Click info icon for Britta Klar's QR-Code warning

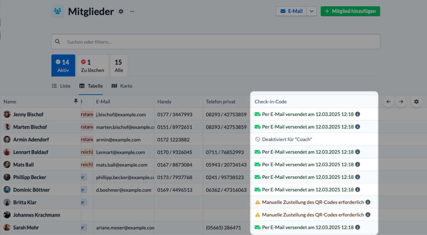click(x=368, y=202)
